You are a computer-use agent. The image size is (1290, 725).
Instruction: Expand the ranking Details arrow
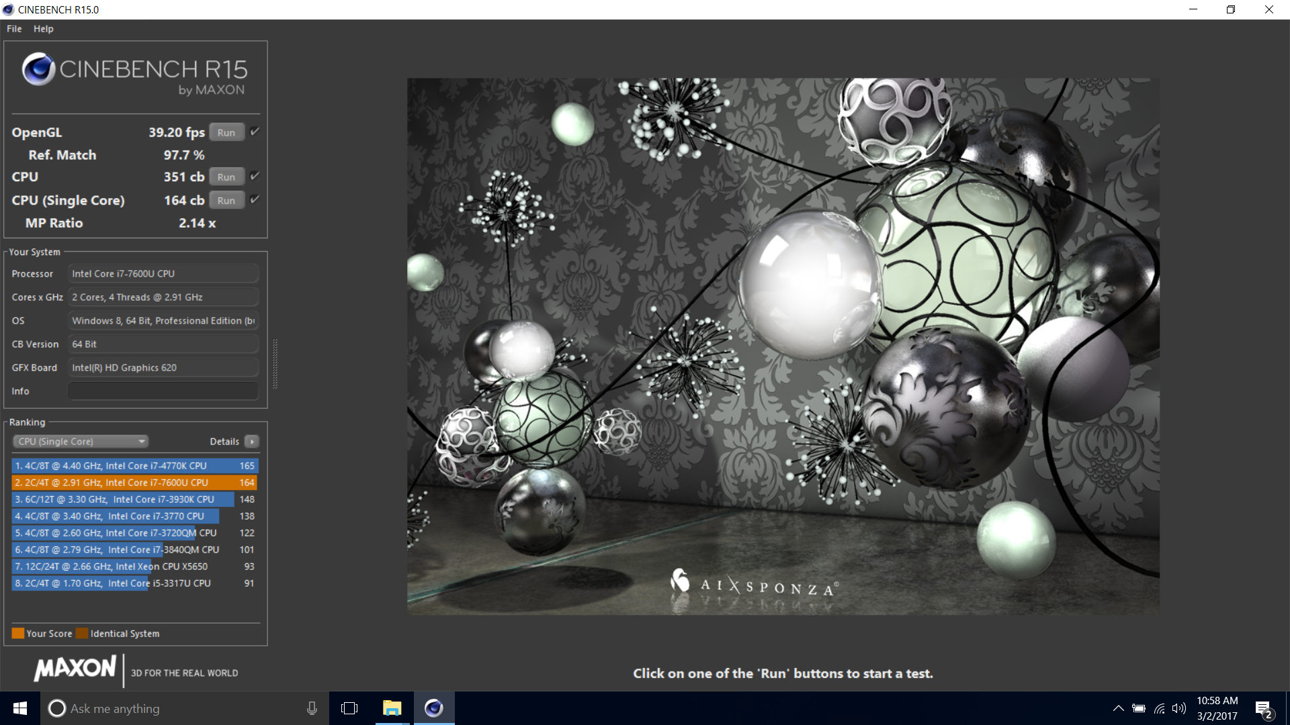point(252,441)
